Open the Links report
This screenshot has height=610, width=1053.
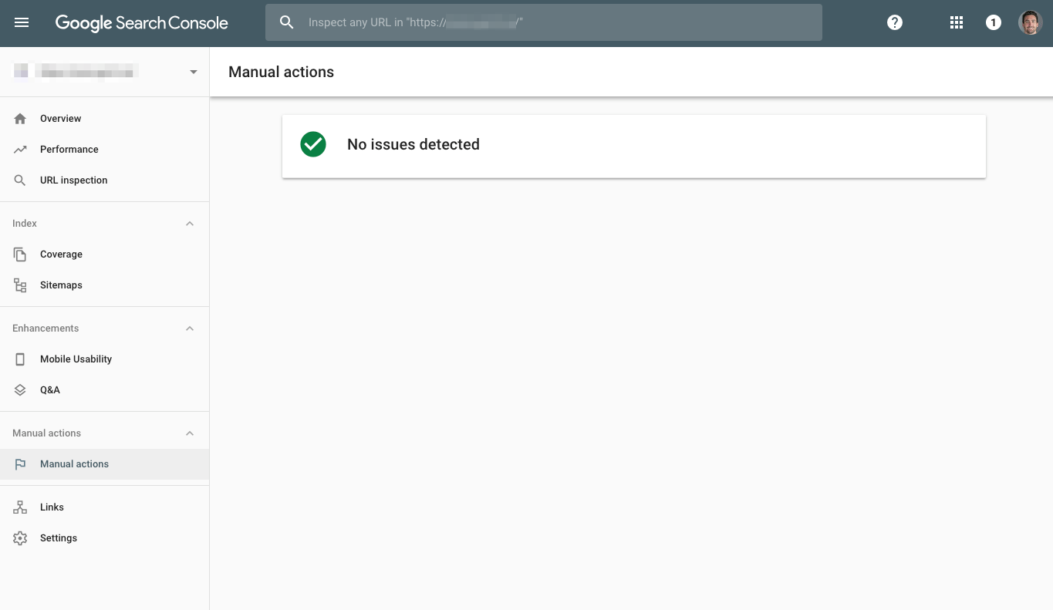pyautogui.click(x=104, y=507)
